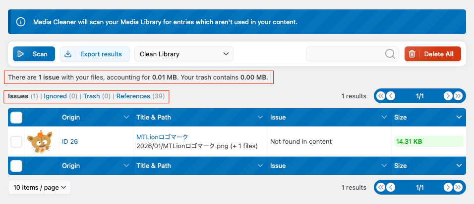
Task: Start the Scan button
Action: click(34, 54)
